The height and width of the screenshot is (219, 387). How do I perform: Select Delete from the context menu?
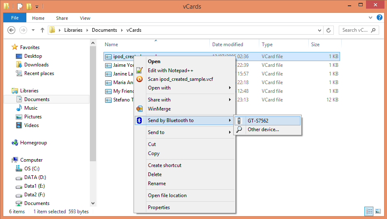click(x=155, y=174)
